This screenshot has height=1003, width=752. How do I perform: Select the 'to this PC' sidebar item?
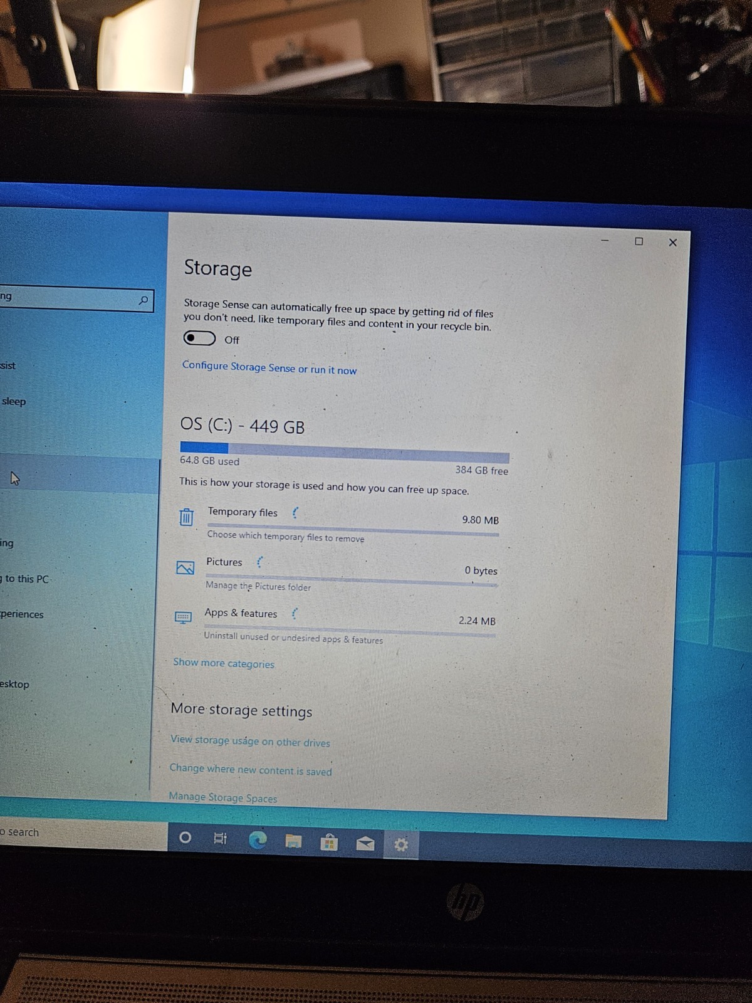26,579
